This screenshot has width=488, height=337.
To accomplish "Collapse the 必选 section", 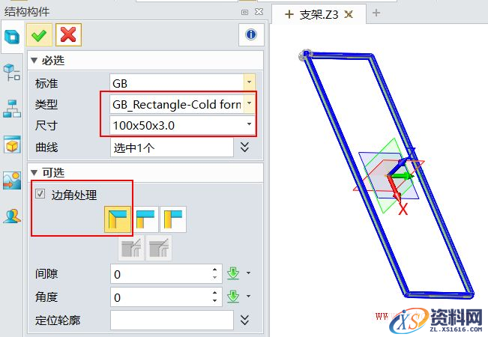I will 34,61.
